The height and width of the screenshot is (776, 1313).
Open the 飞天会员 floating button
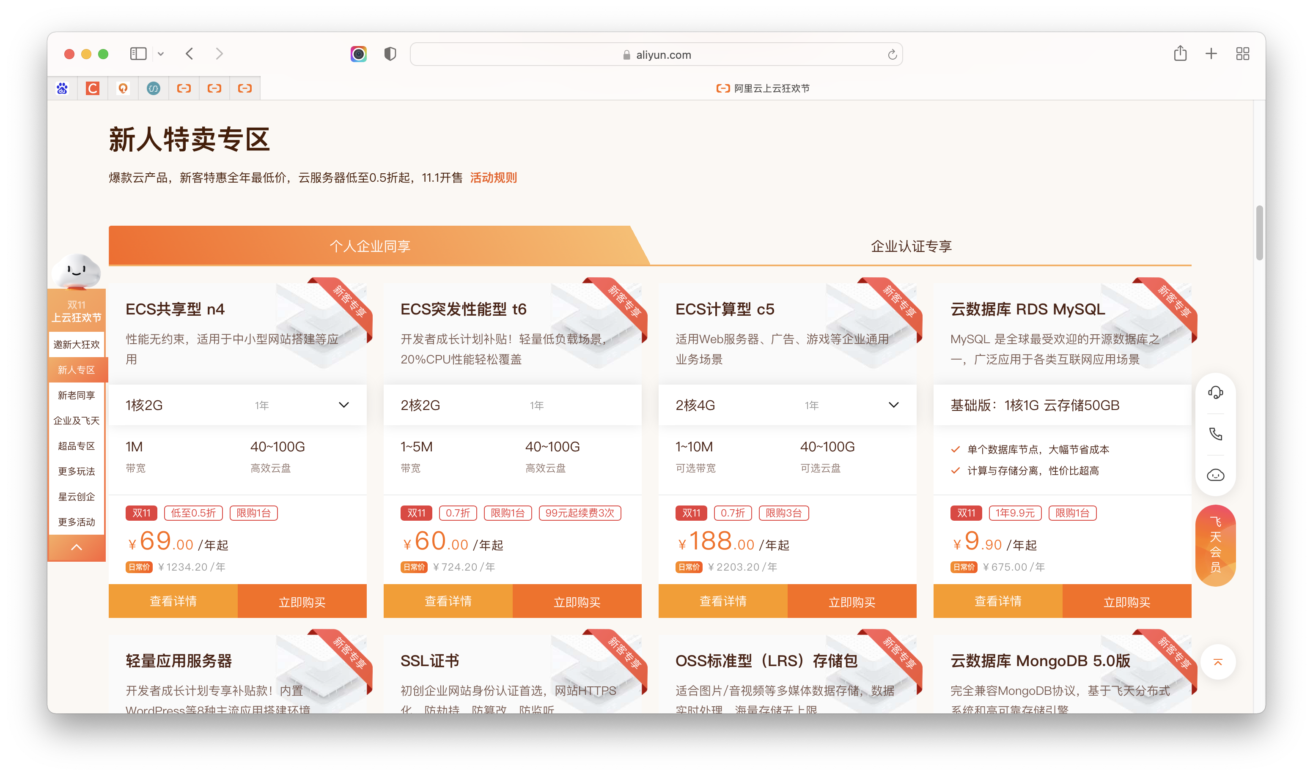pyautogui.click(x=1215, y=545)
